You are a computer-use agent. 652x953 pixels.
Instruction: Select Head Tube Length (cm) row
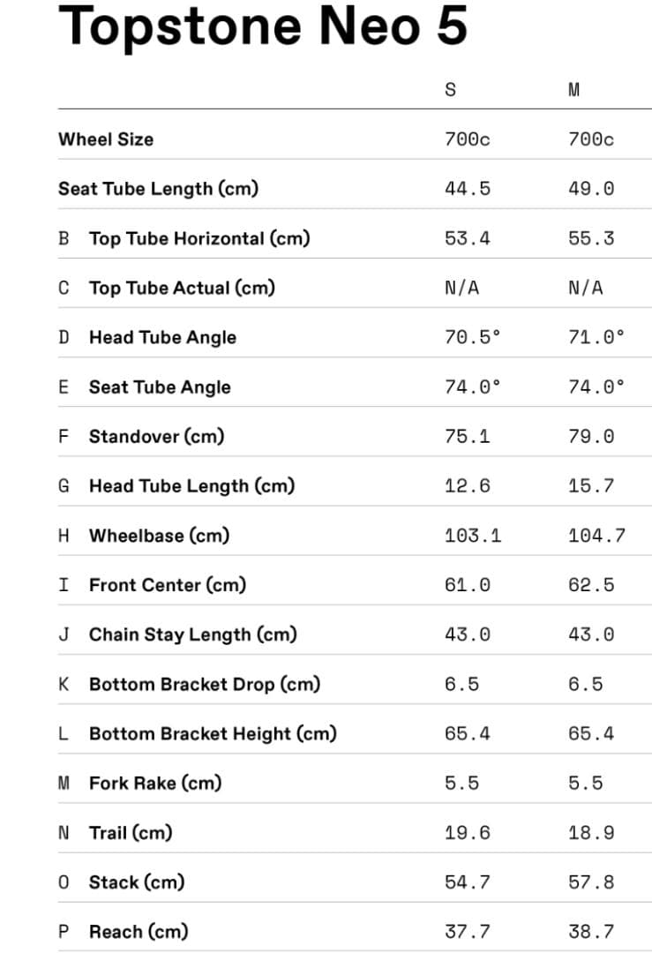[x=355, y=486]
